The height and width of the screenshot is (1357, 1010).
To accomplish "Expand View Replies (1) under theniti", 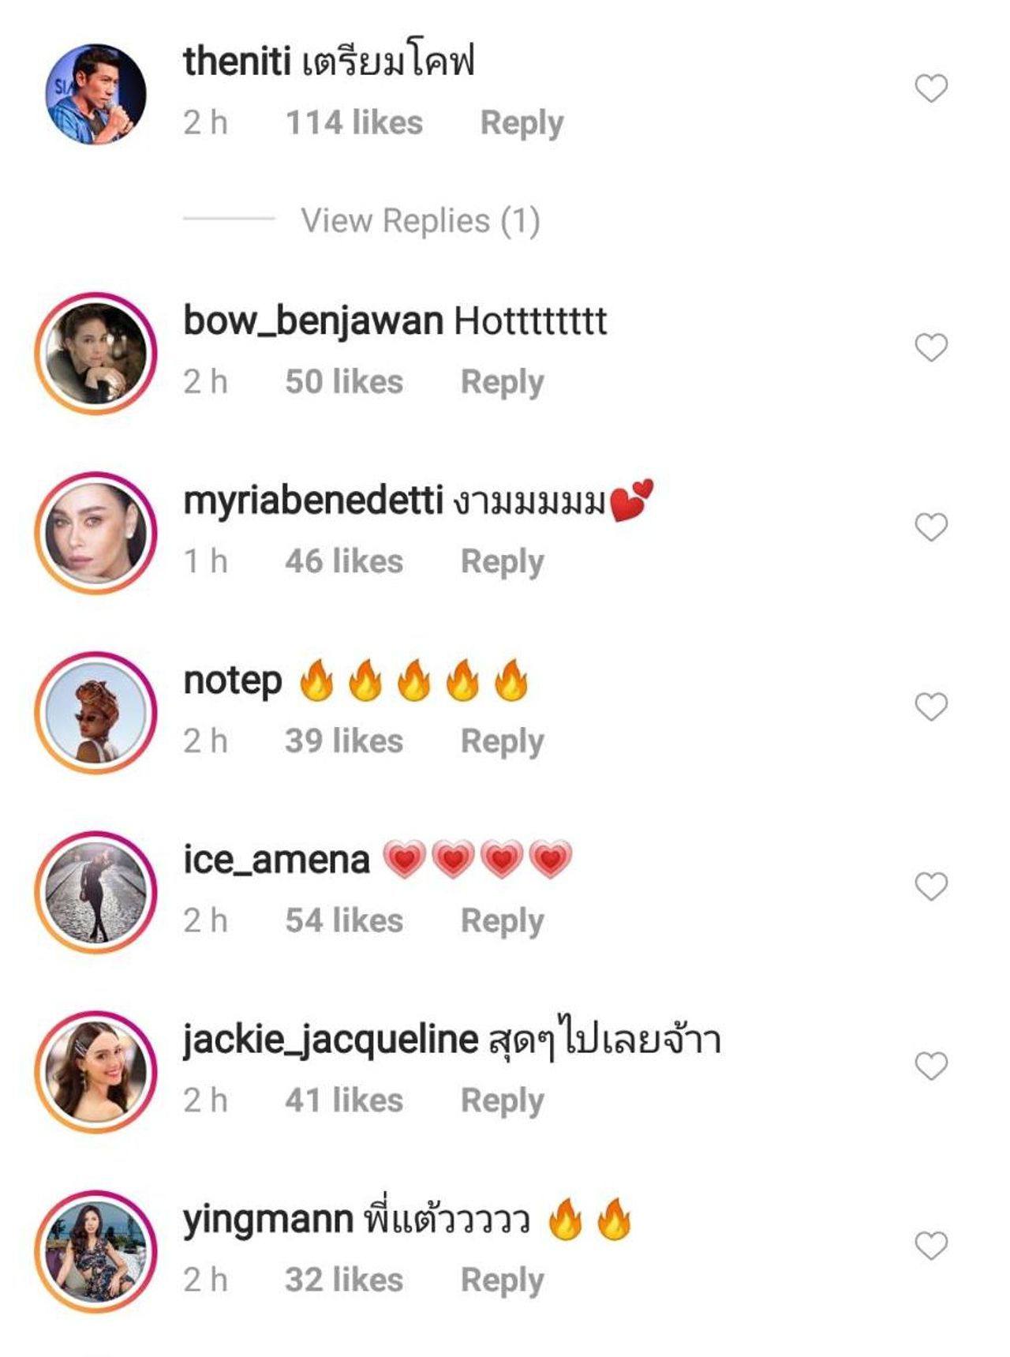I will (x=420, y=221).
